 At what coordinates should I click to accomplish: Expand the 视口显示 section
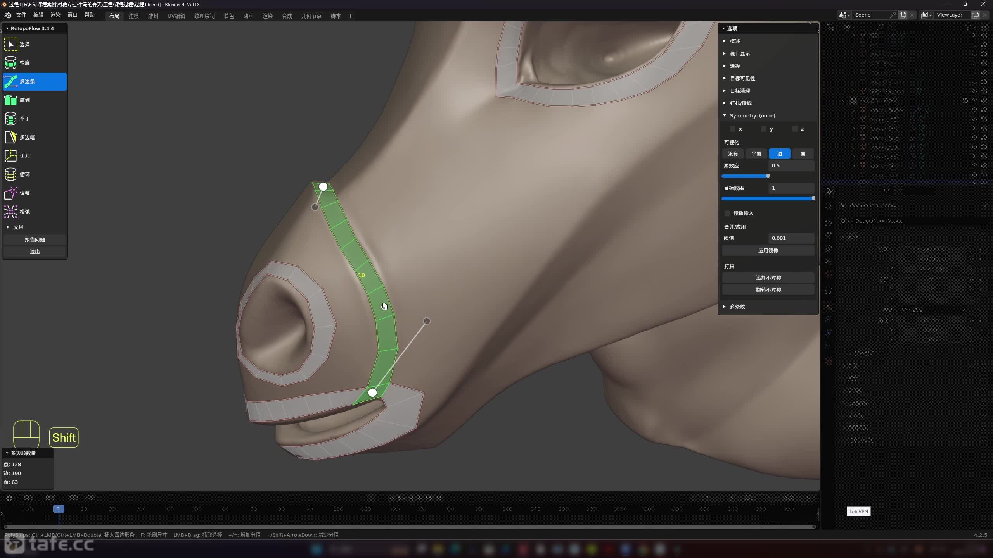739,53
